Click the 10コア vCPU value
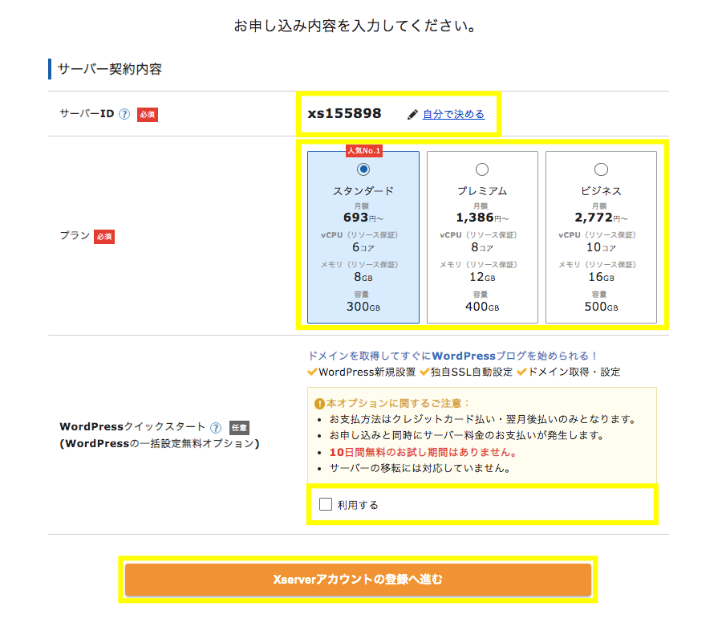This screenshot has height=623, width=726. (x=601, y=247)
